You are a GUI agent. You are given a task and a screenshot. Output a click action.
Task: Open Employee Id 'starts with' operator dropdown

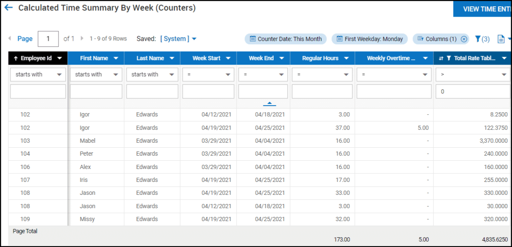coord(38,75)
